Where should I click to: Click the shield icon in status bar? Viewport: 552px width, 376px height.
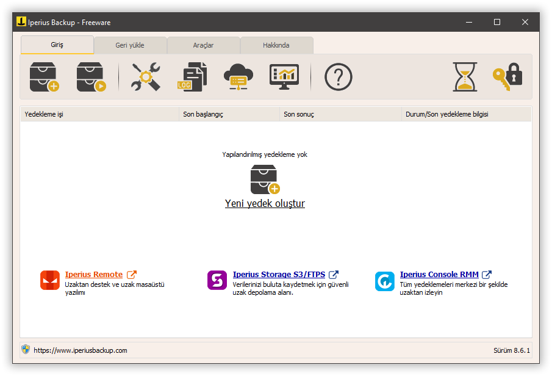point(26,349)
